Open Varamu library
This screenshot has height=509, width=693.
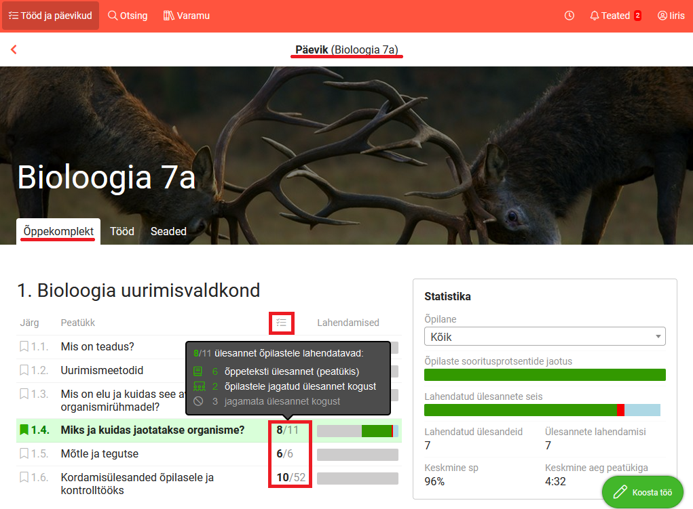pyautogui.click(x=187, y=16)
